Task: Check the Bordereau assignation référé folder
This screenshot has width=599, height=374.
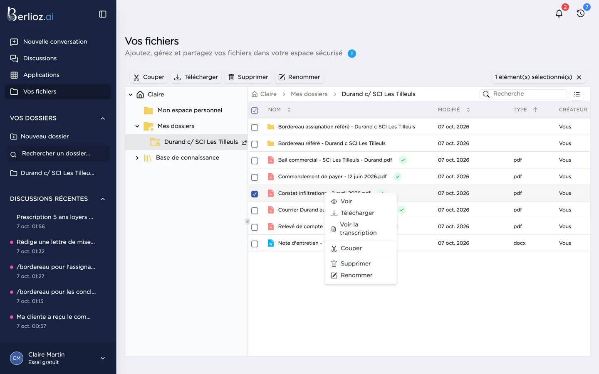Action: [x=255, y=128]
